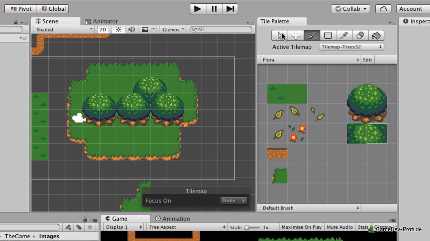Click the Move selection tool

pyautogui.click(x=296, y=35)
